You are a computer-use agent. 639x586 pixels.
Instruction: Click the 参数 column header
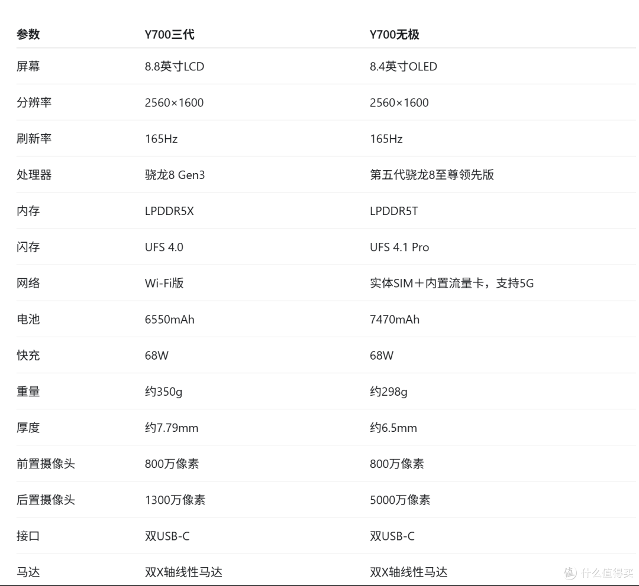[x=28, y=34]
